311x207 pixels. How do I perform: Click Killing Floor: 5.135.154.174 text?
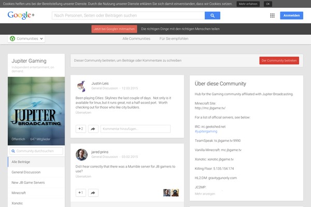pyautogui.click(x=214, y=169)
